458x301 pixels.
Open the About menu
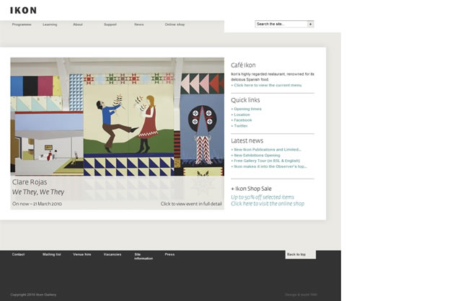click(x=78, y=24)
